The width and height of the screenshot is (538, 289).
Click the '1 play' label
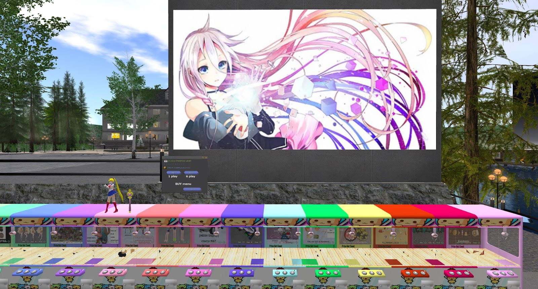pyautogui.click(x=173, y=176)
